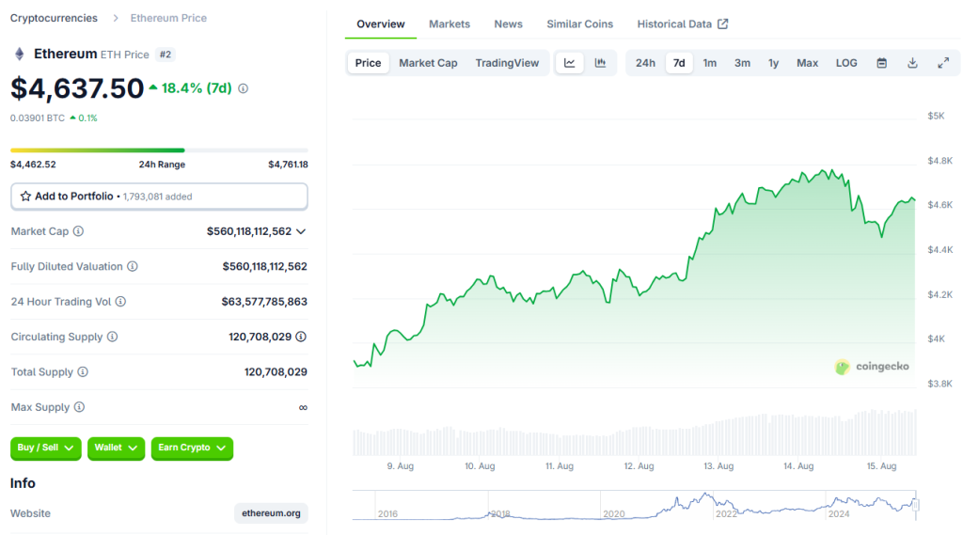Viewport: 963px width, 535px height.
Task: Click the 0.03901 BTC value
Action: [38, 118]
